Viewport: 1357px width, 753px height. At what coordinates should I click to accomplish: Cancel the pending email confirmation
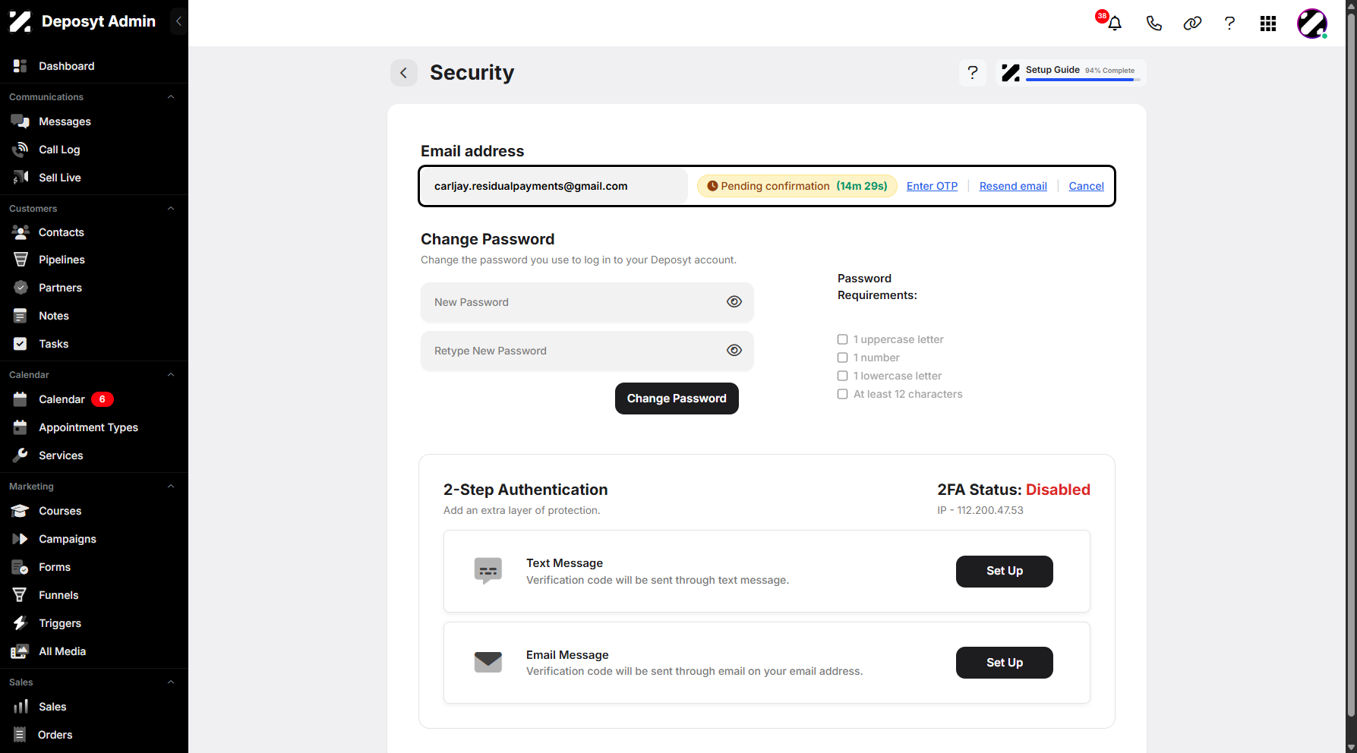[x=1086, y=186]
